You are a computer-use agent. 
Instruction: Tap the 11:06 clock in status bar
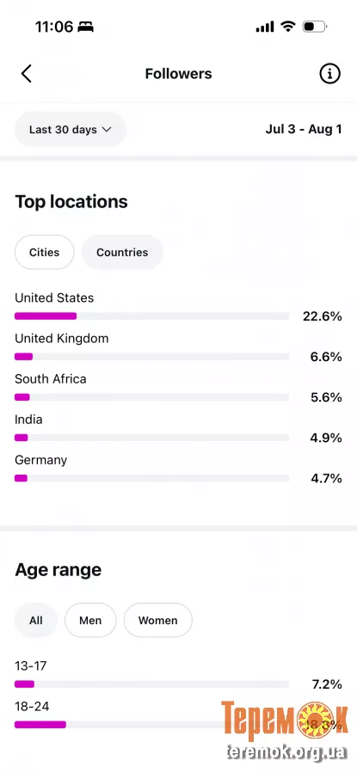[x=53, y=27]
